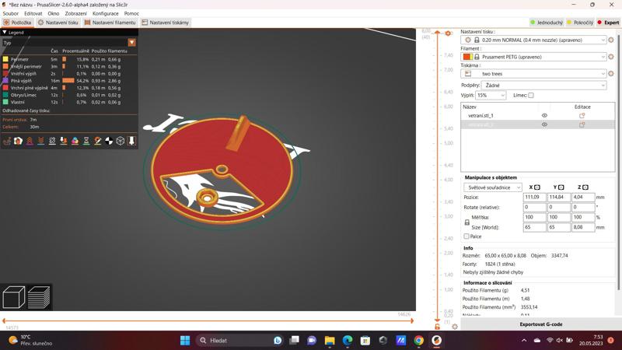Toggle visibility eye of vetraní.stl_1

544,115
